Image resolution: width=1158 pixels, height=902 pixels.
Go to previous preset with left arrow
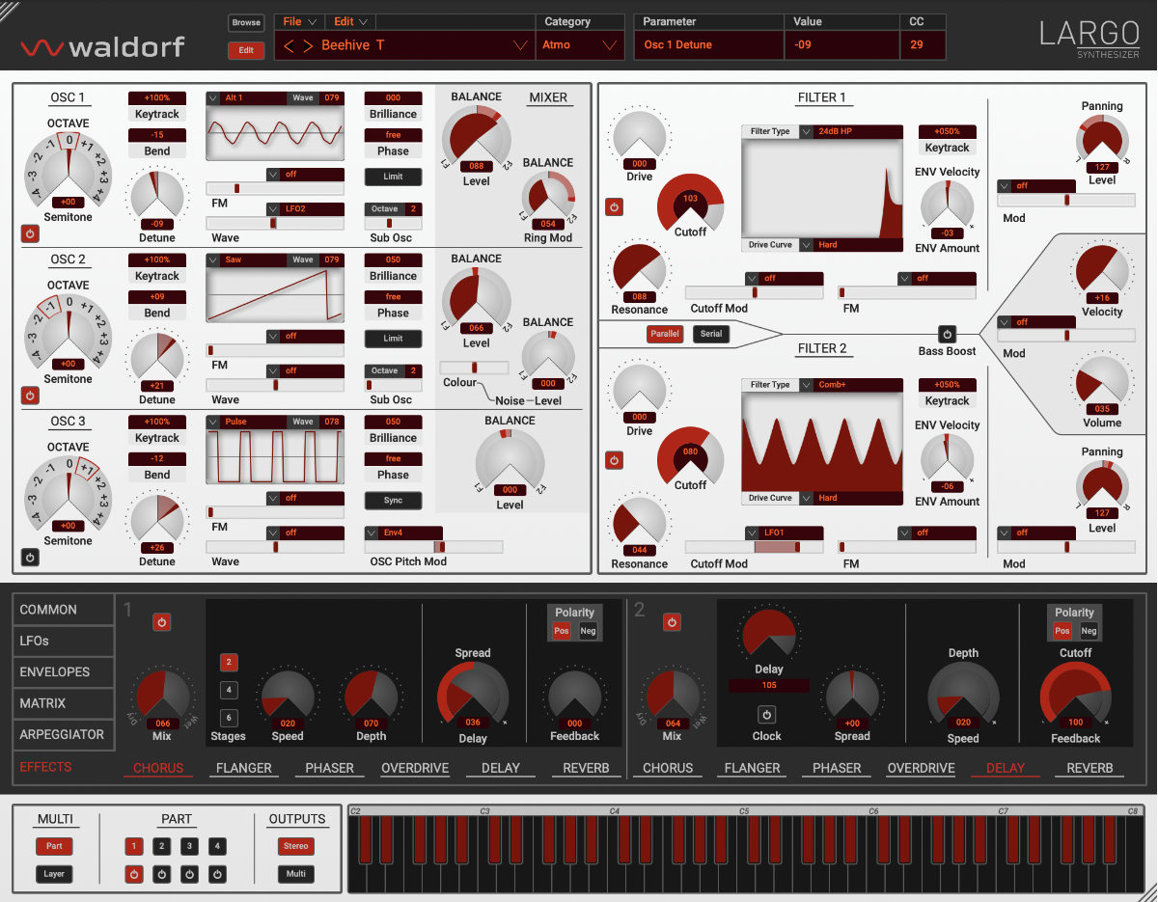click(x=289, y=45)
